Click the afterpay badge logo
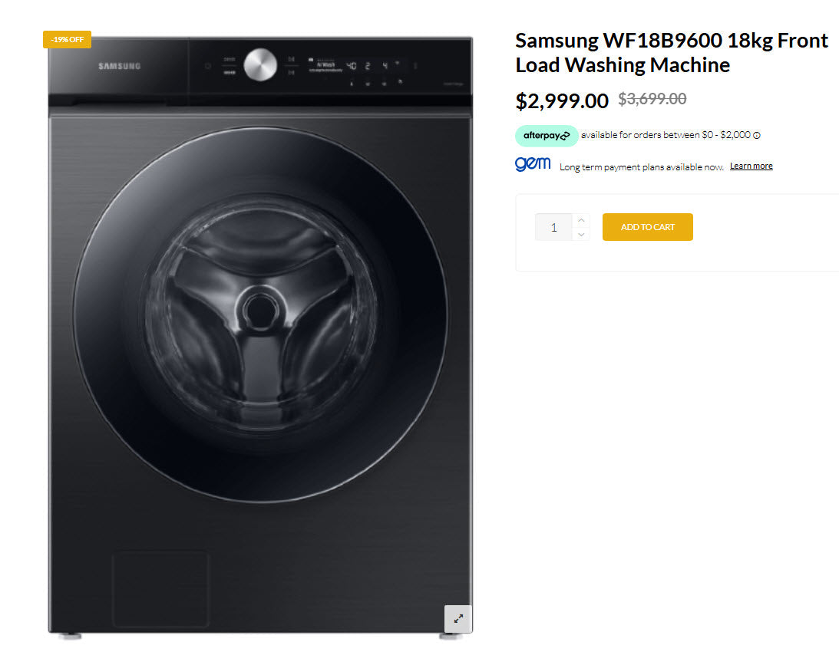 click(547, 136)
